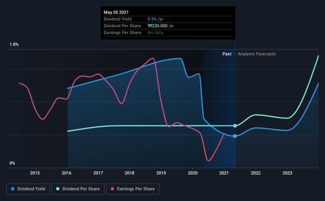Click the 2021 x-axis label
Screen dimensions: 325x201
[224, 173]
